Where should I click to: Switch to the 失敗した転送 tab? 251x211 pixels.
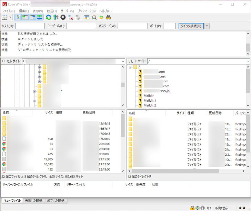coord(34,201)
